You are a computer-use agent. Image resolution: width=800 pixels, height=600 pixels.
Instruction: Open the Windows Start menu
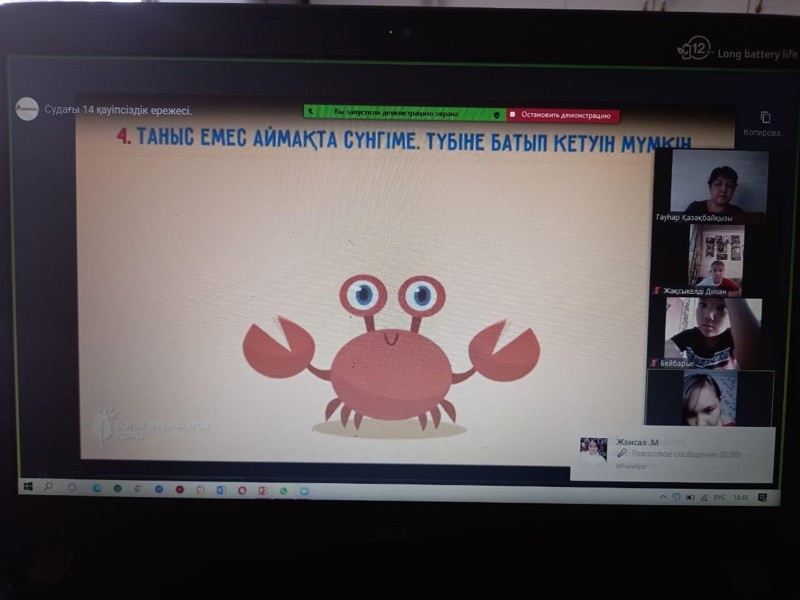tap(27, 486)
